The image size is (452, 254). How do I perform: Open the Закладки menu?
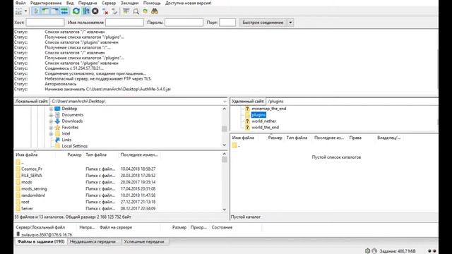[129, 3]
